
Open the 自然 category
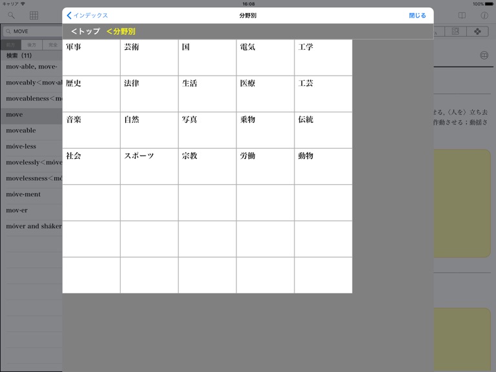[x=149, y=130]
